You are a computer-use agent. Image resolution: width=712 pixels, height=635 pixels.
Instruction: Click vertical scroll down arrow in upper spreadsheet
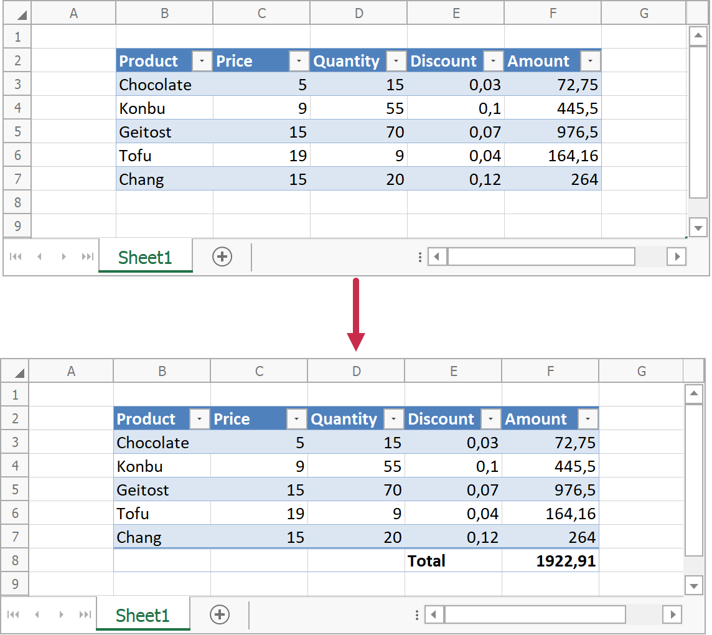pyautogui.click(x=698, y=228)
